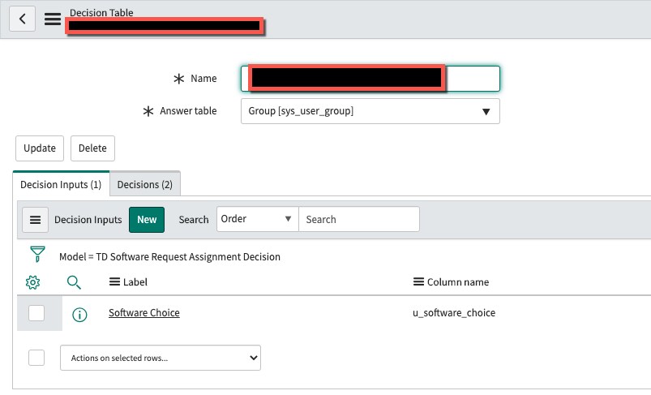Select the Software Choice row checkbox
This screenshot has width=651, height=395.
[36, 313]
